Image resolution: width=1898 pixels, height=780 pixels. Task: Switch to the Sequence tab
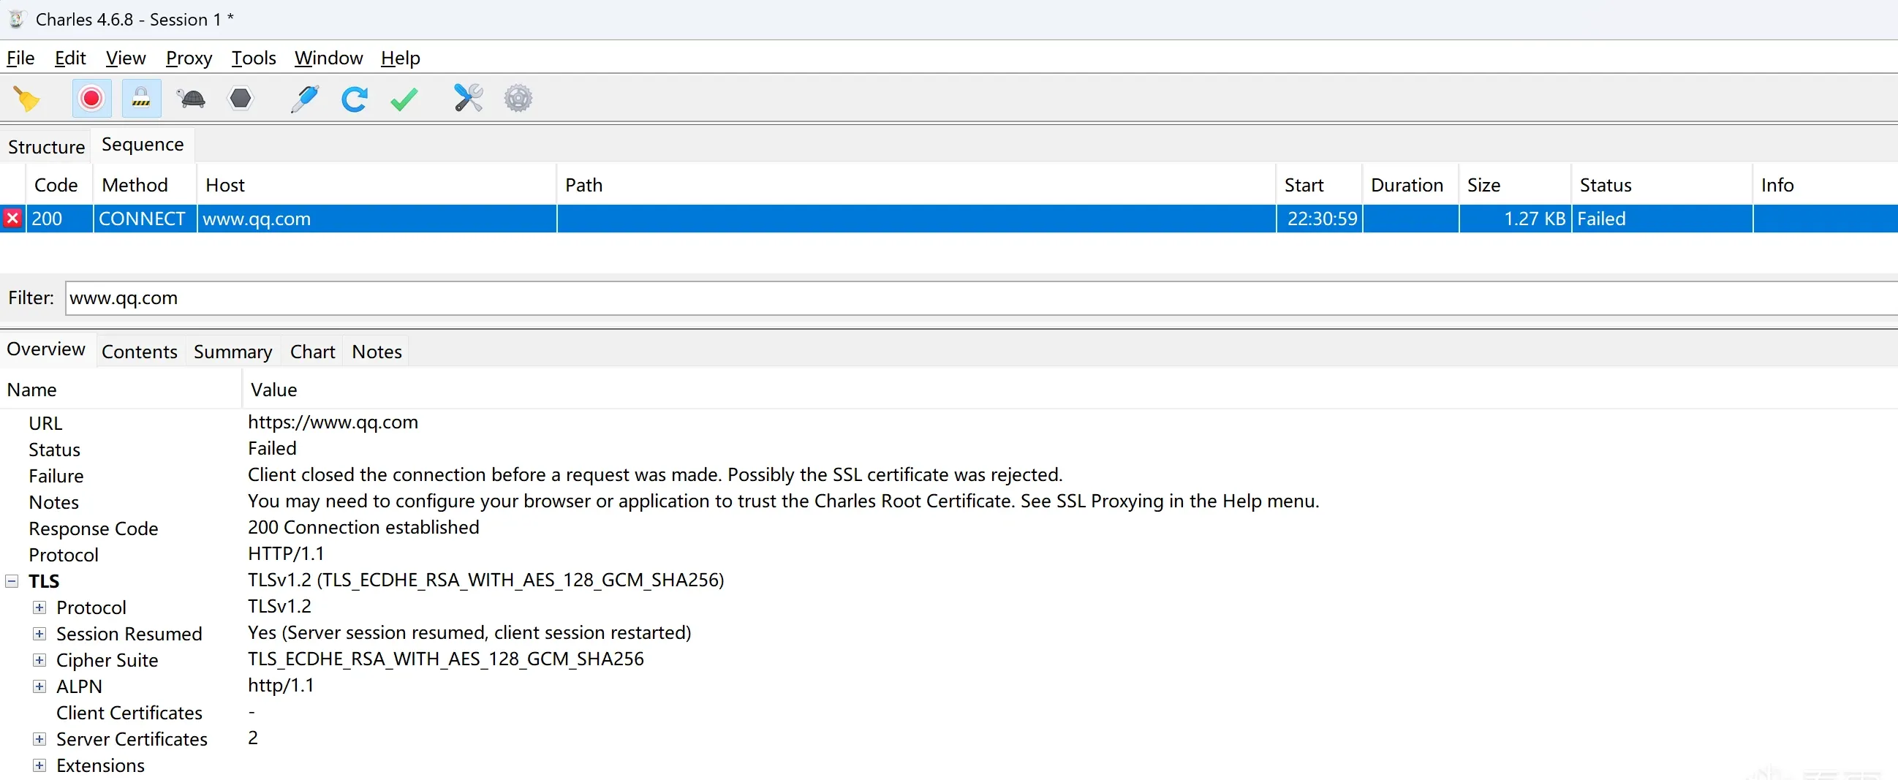pos(142,144)
